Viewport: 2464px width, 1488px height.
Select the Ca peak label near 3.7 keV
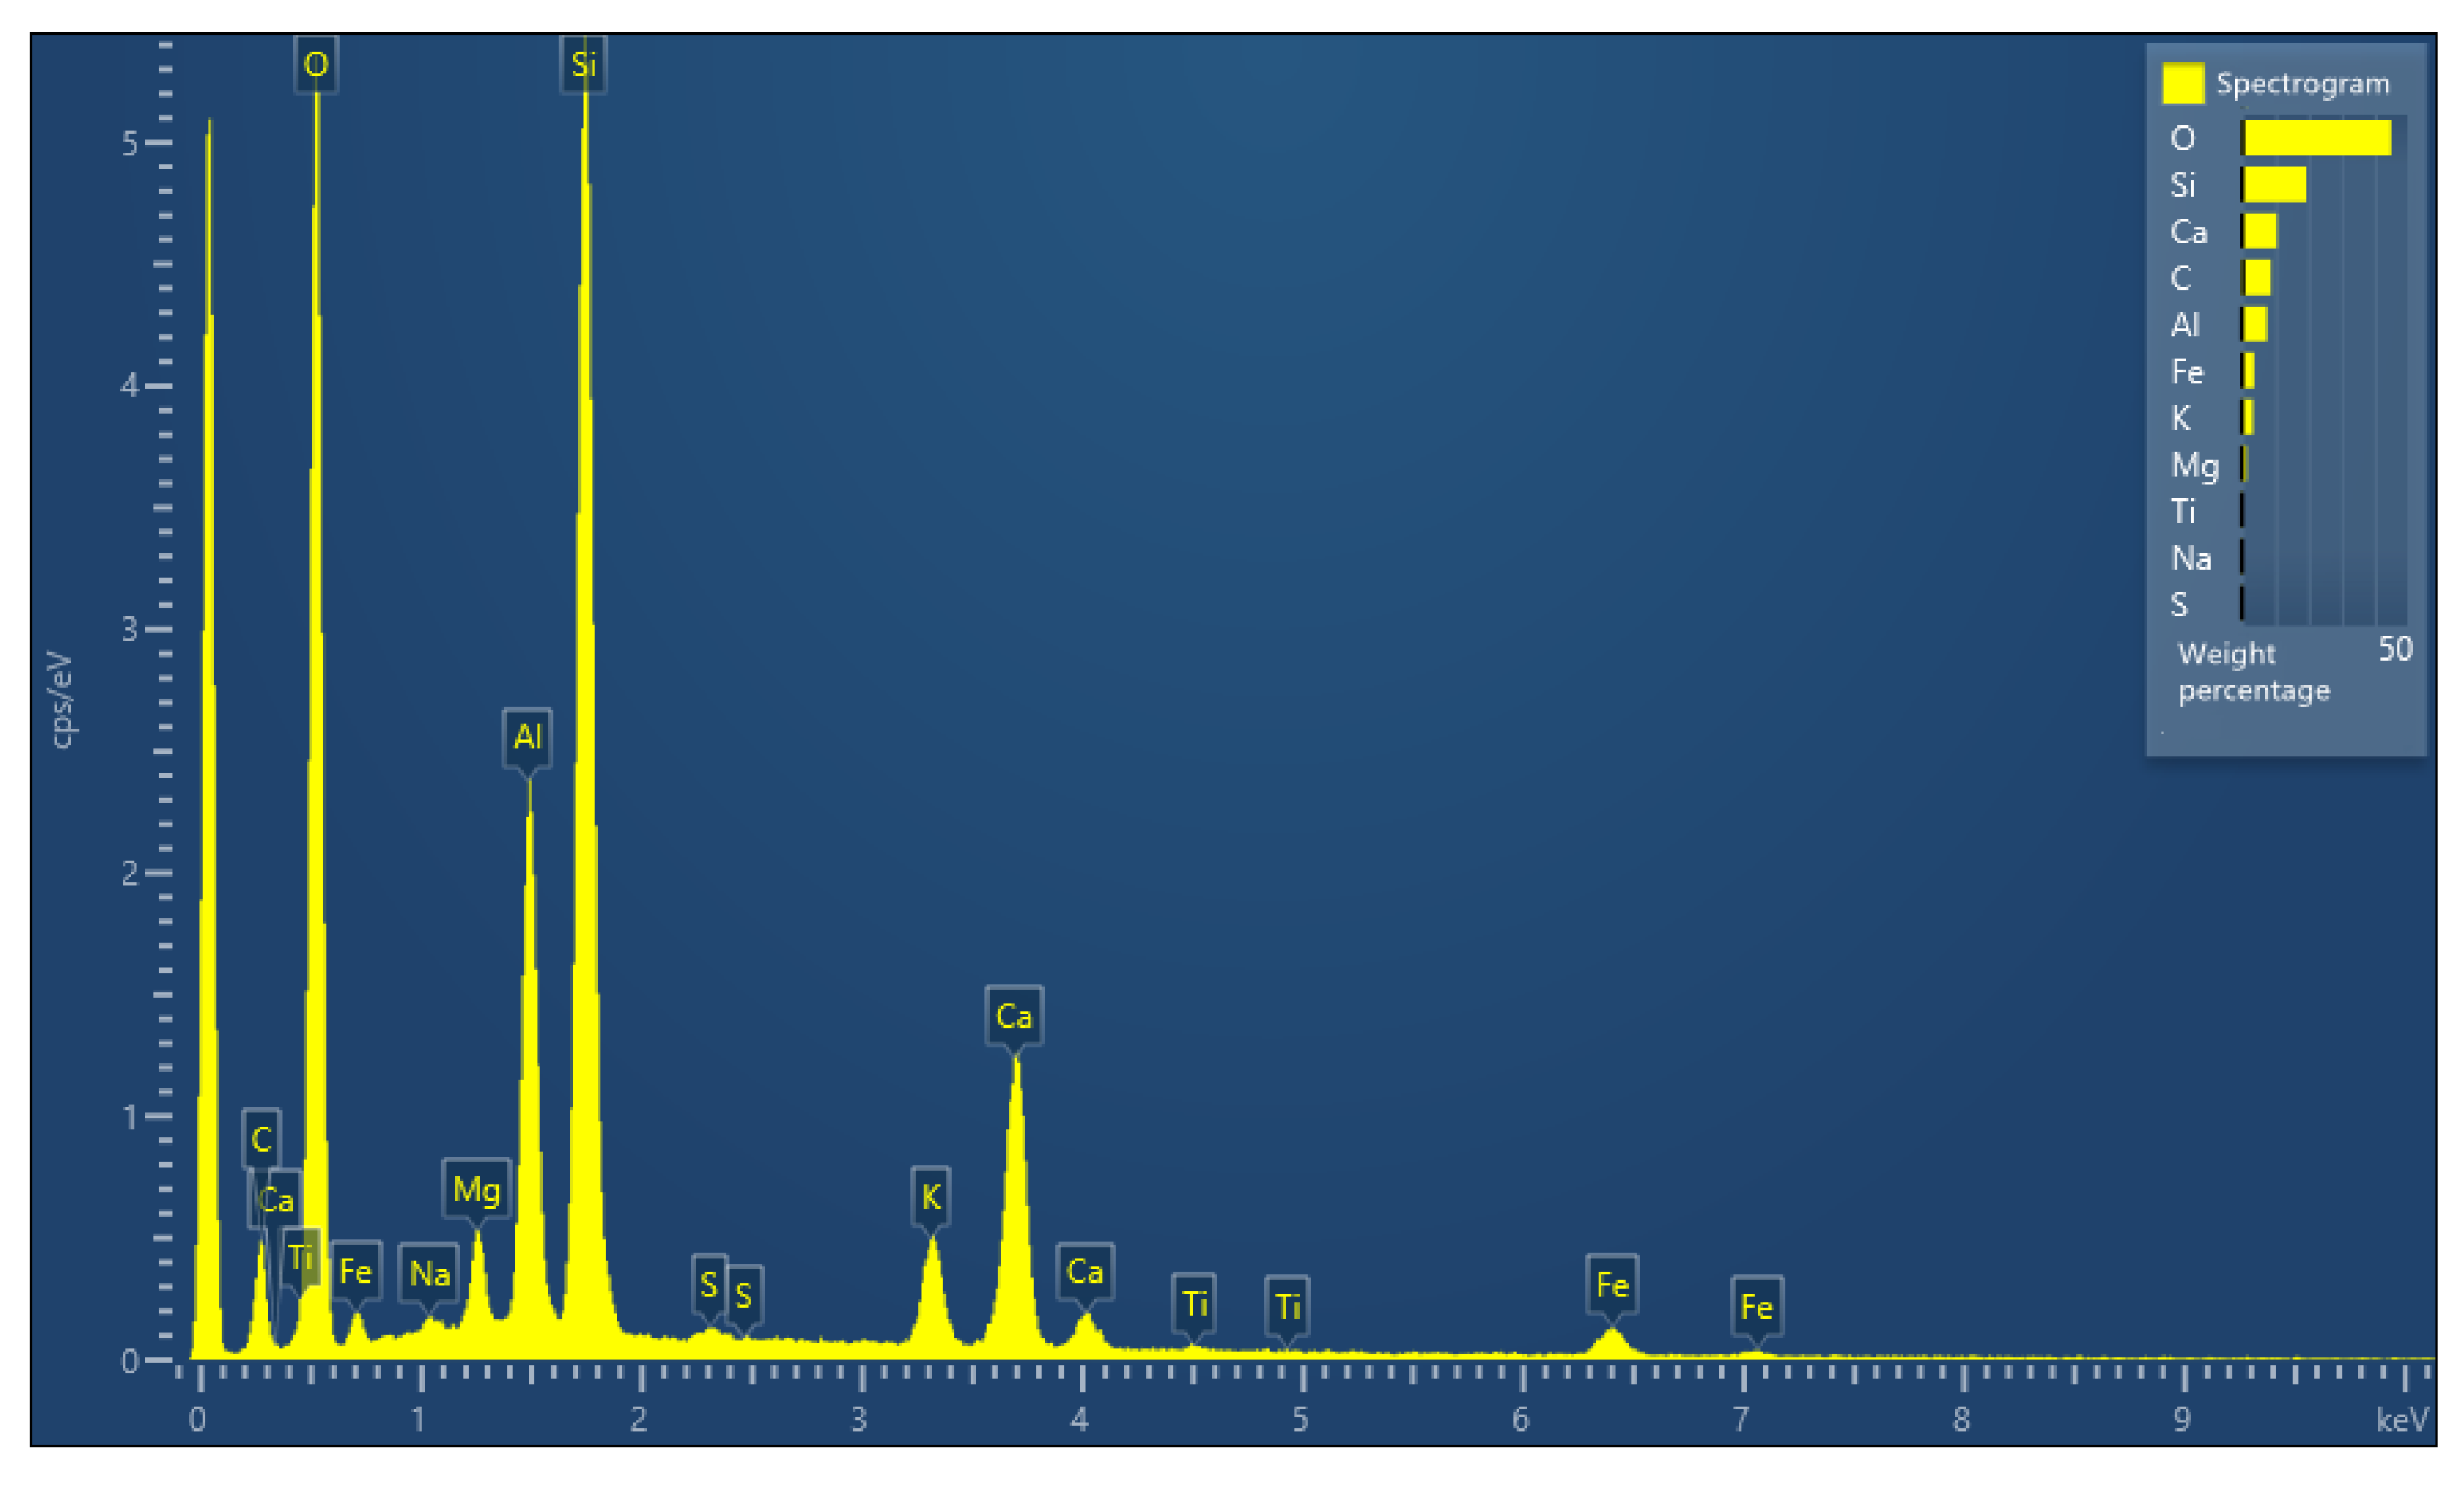click(1016, 1016)
